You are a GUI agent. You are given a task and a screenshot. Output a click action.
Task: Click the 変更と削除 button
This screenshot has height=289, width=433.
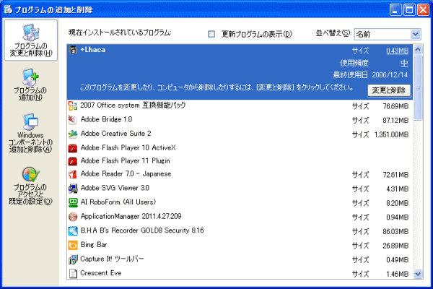point(389,90)
